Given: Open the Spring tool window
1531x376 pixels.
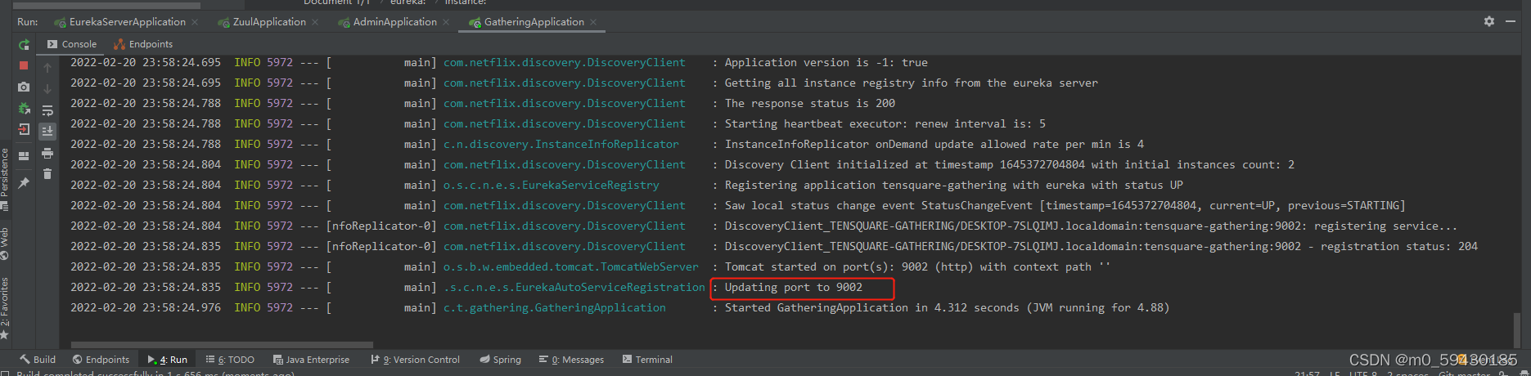Looking at the screenshot, I should point(500,360).
